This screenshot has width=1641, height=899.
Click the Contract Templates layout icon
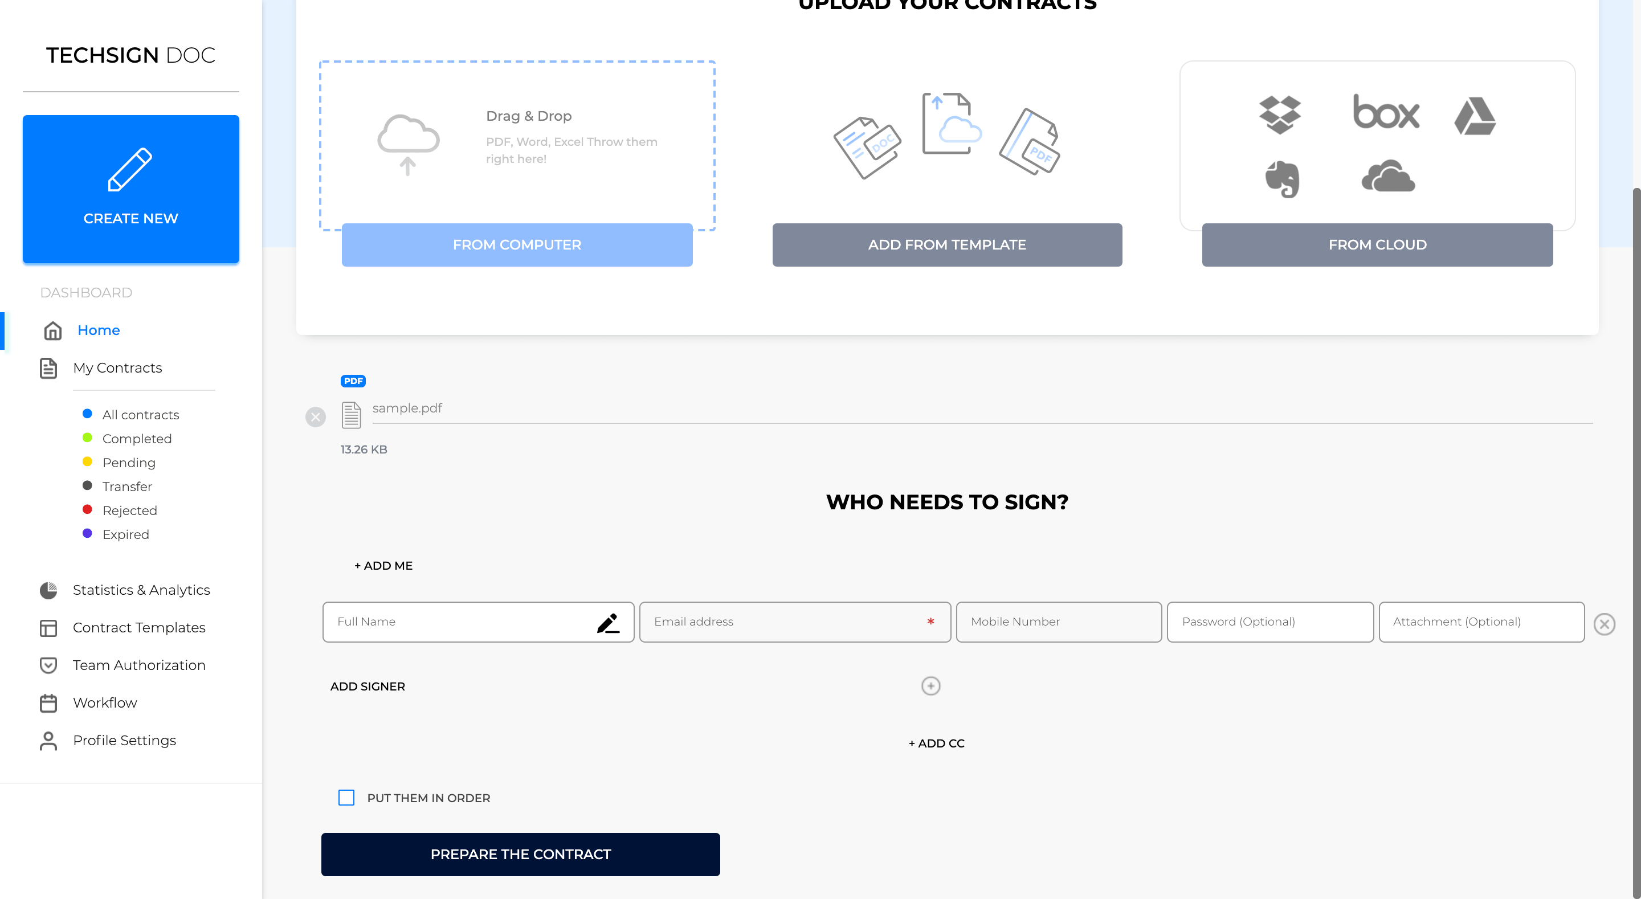[48, 628]
